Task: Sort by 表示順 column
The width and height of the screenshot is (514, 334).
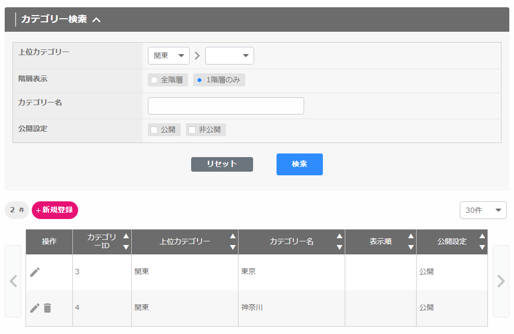Action: (x=410, y=241)
